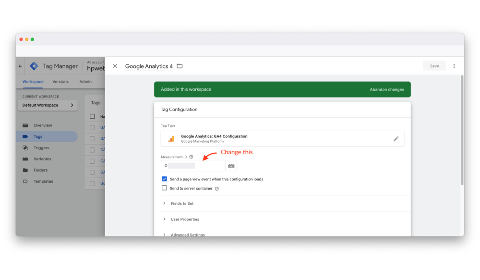Click the Save button
Viewport: 480px width, 280px height.
tap(434, 66)
